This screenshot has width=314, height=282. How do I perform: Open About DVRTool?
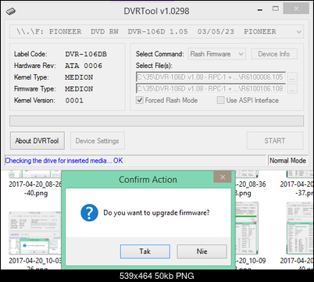[37, 141]
